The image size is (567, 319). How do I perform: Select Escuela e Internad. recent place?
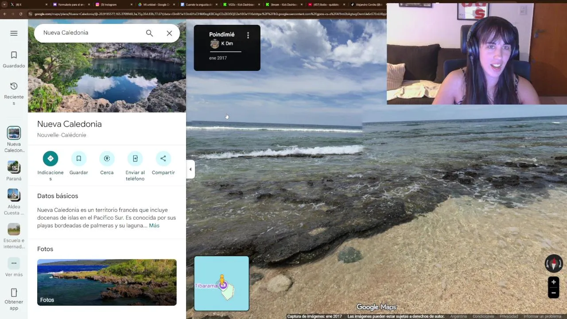click(14, 229)
